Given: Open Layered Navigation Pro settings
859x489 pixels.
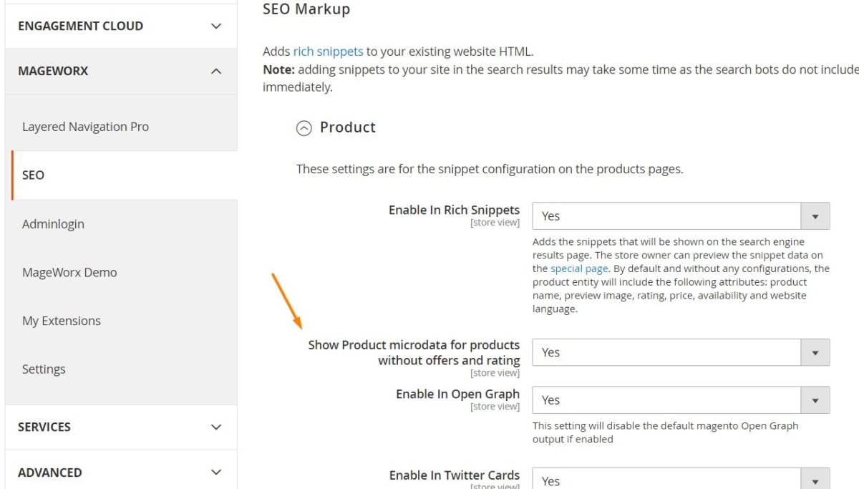Looking at the screenshot, I should tap(85, 127).
